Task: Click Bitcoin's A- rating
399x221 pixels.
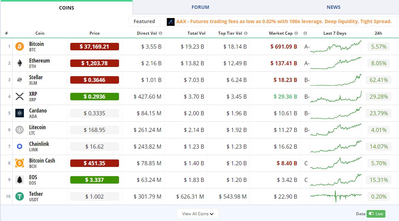Action: (307, 47)
